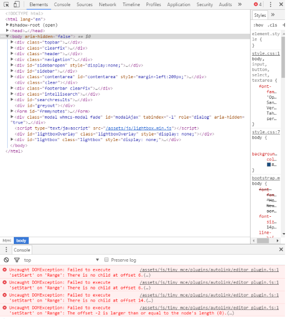The width and height of the screenshot is (286, 319).
Task: Expand the modalAjax div node
Action: coord(12,117)
